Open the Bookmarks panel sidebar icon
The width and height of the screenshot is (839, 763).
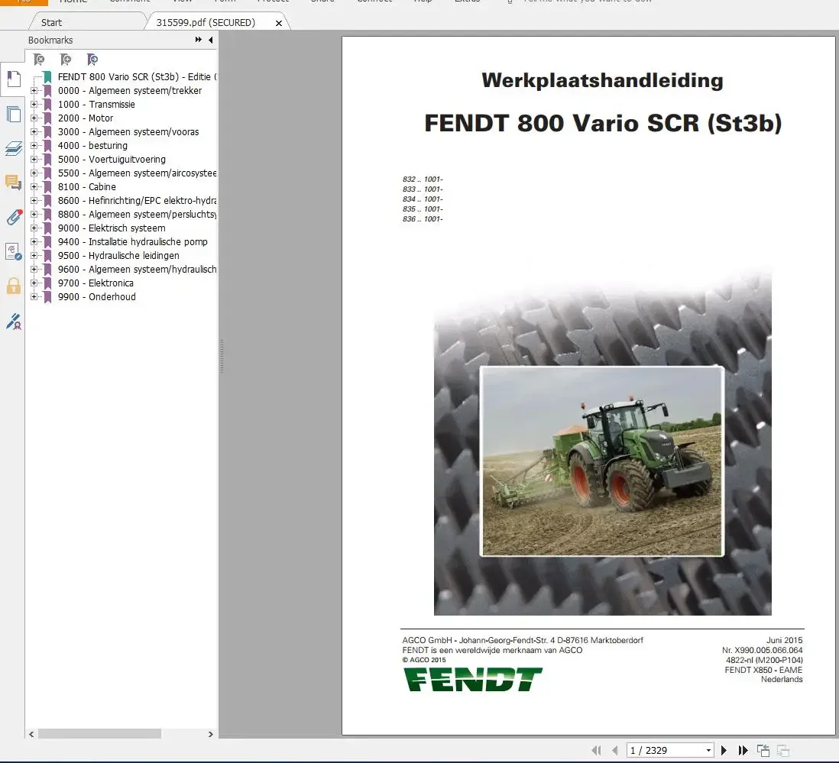[x=14, y=79]
